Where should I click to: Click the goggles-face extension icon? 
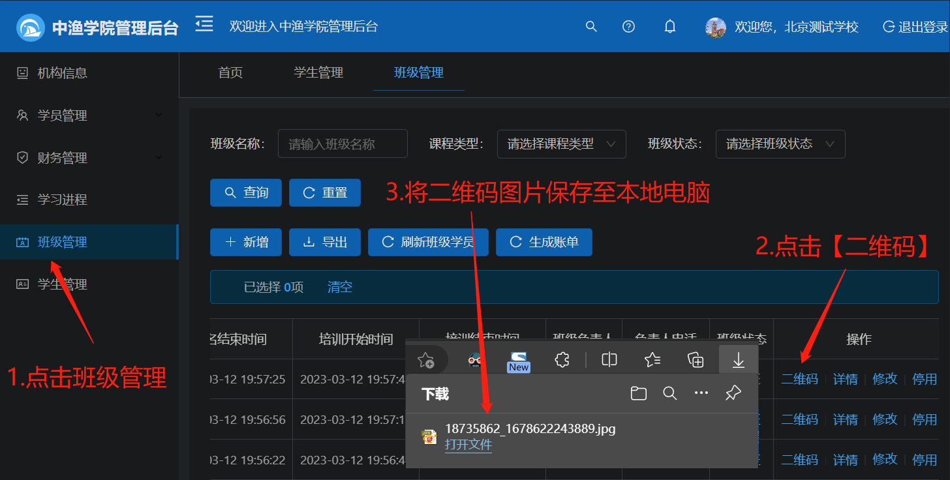coord(476,359)
